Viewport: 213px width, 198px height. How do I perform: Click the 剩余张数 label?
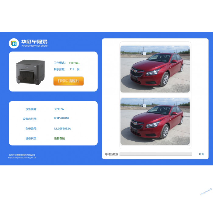point(60,69)
